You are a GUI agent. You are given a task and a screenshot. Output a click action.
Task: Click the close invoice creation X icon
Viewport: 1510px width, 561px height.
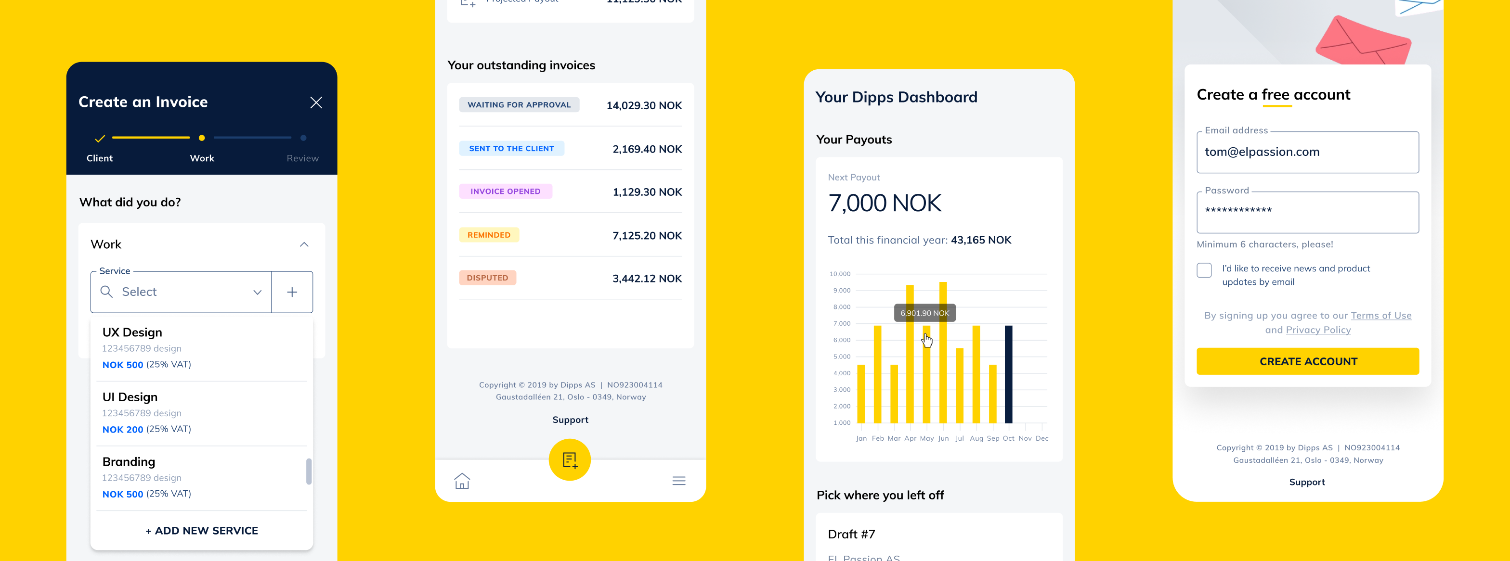pyautogui.click(x=315, y=102)
